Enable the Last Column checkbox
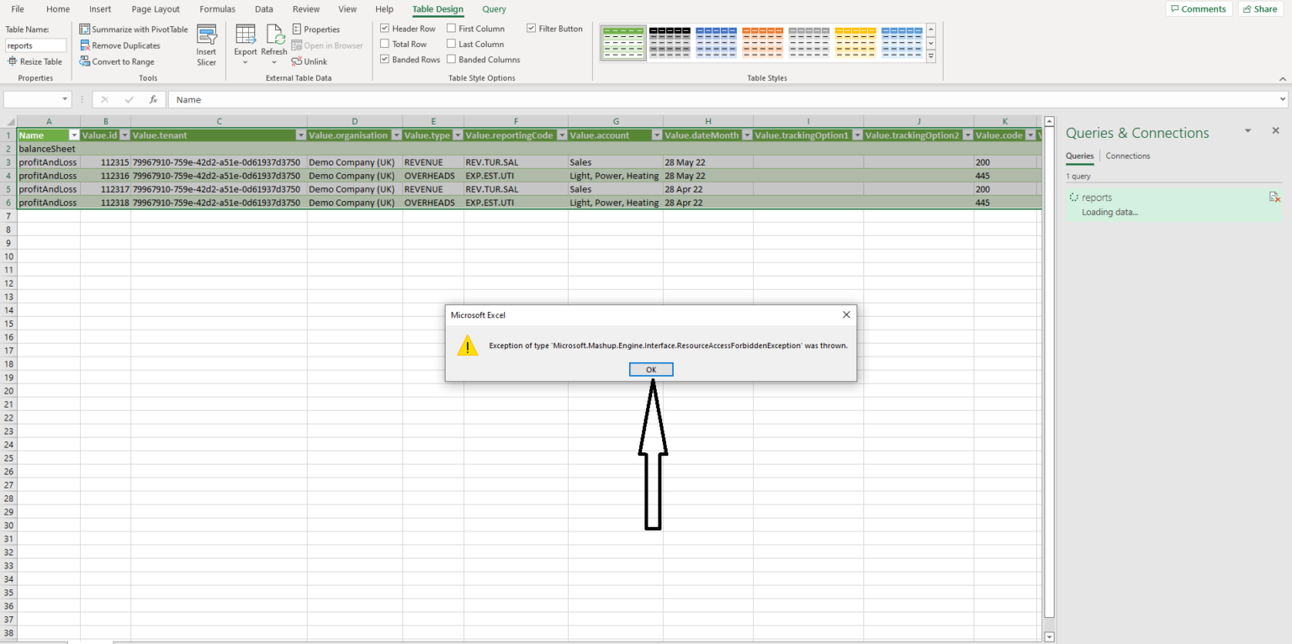Viewport: 1292px width, 644px height. 452,44
